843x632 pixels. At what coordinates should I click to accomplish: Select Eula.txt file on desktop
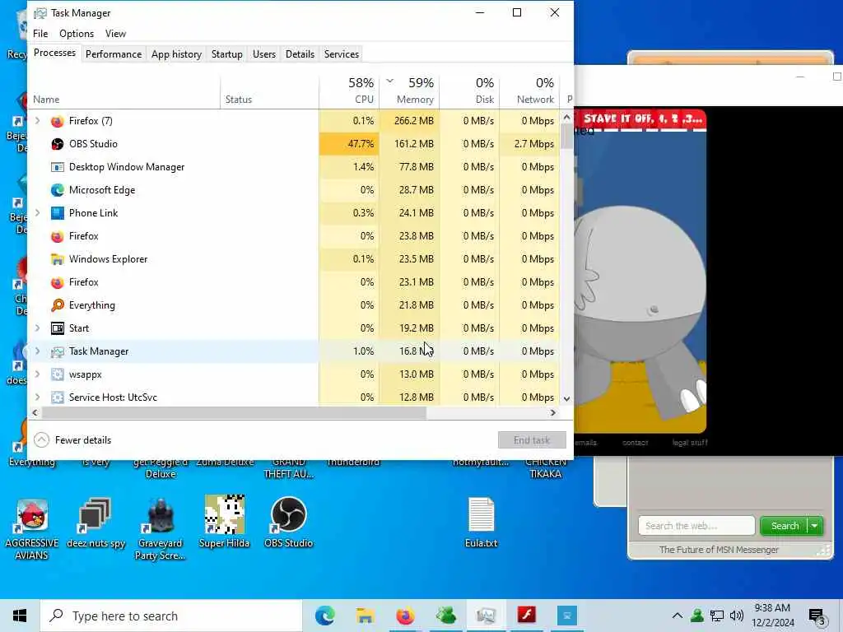481,522
